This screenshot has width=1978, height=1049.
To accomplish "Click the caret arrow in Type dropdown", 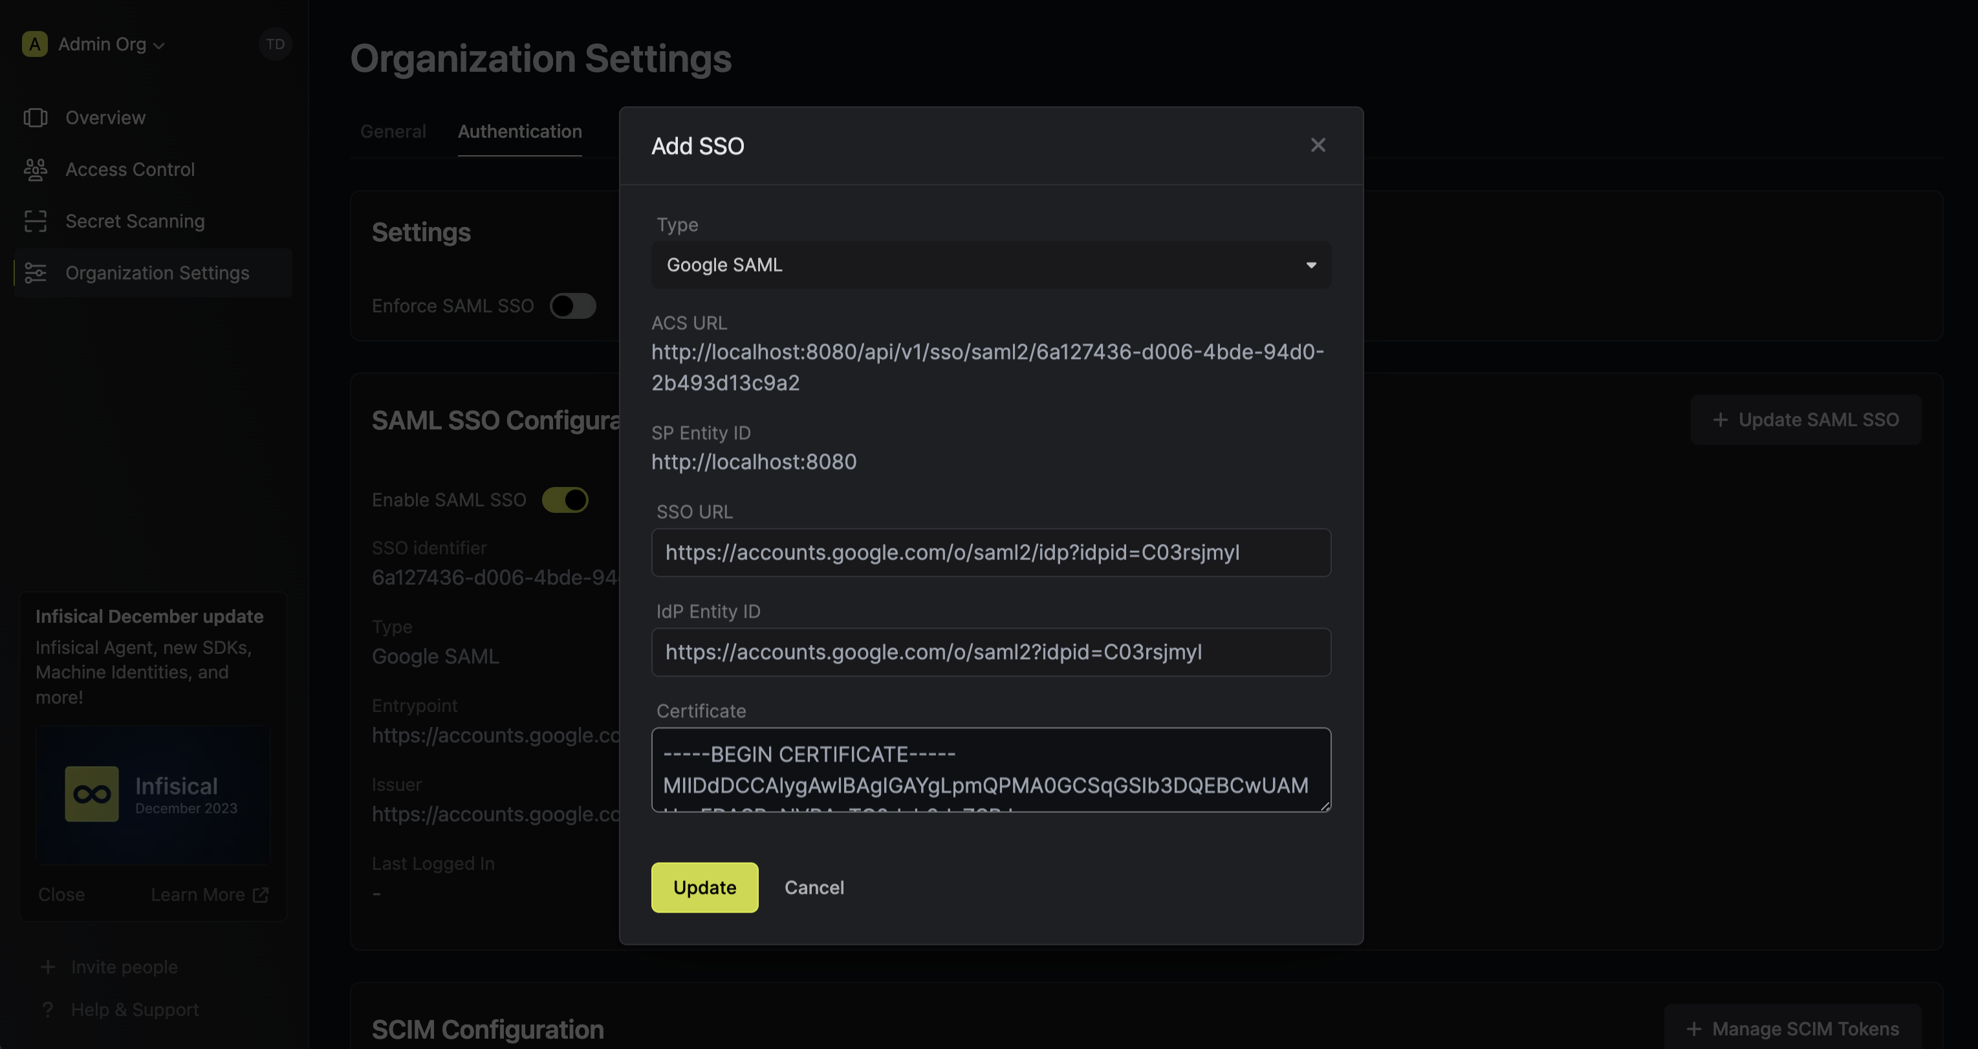I will pos(1310,265).
